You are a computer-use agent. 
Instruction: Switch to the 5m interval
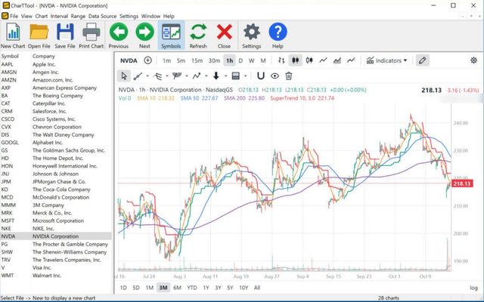tap(181, 60)
